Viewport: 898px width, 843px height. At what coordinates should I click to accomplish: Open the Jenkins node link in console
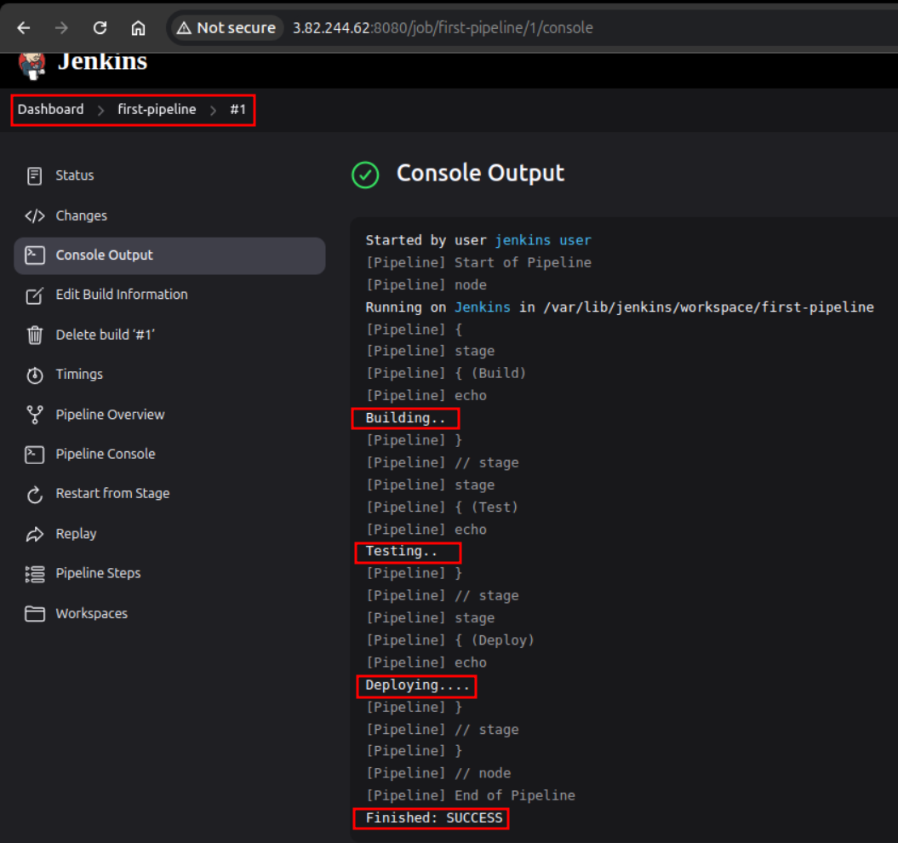pyautogui.click(x=483, y=307)
